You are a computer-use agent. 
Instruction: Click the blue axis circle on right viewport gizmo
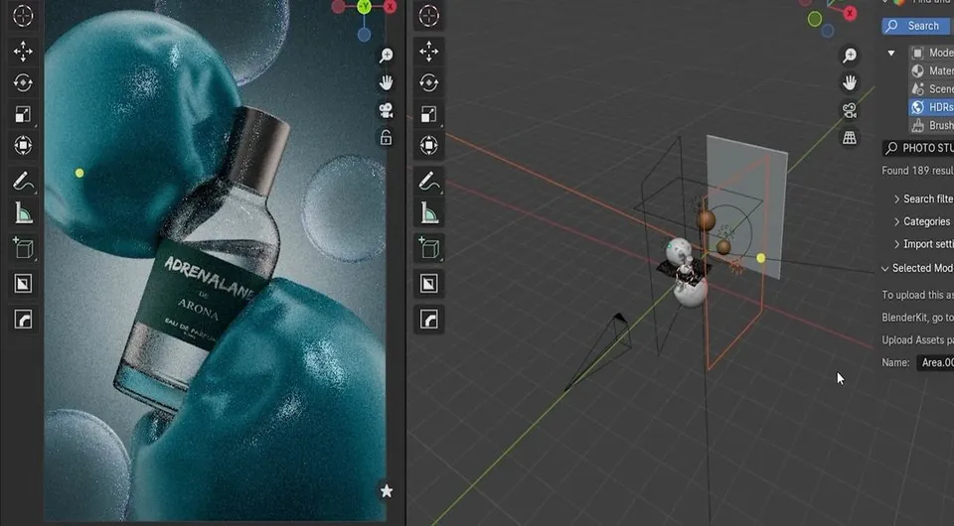click(x=828, y=31)
